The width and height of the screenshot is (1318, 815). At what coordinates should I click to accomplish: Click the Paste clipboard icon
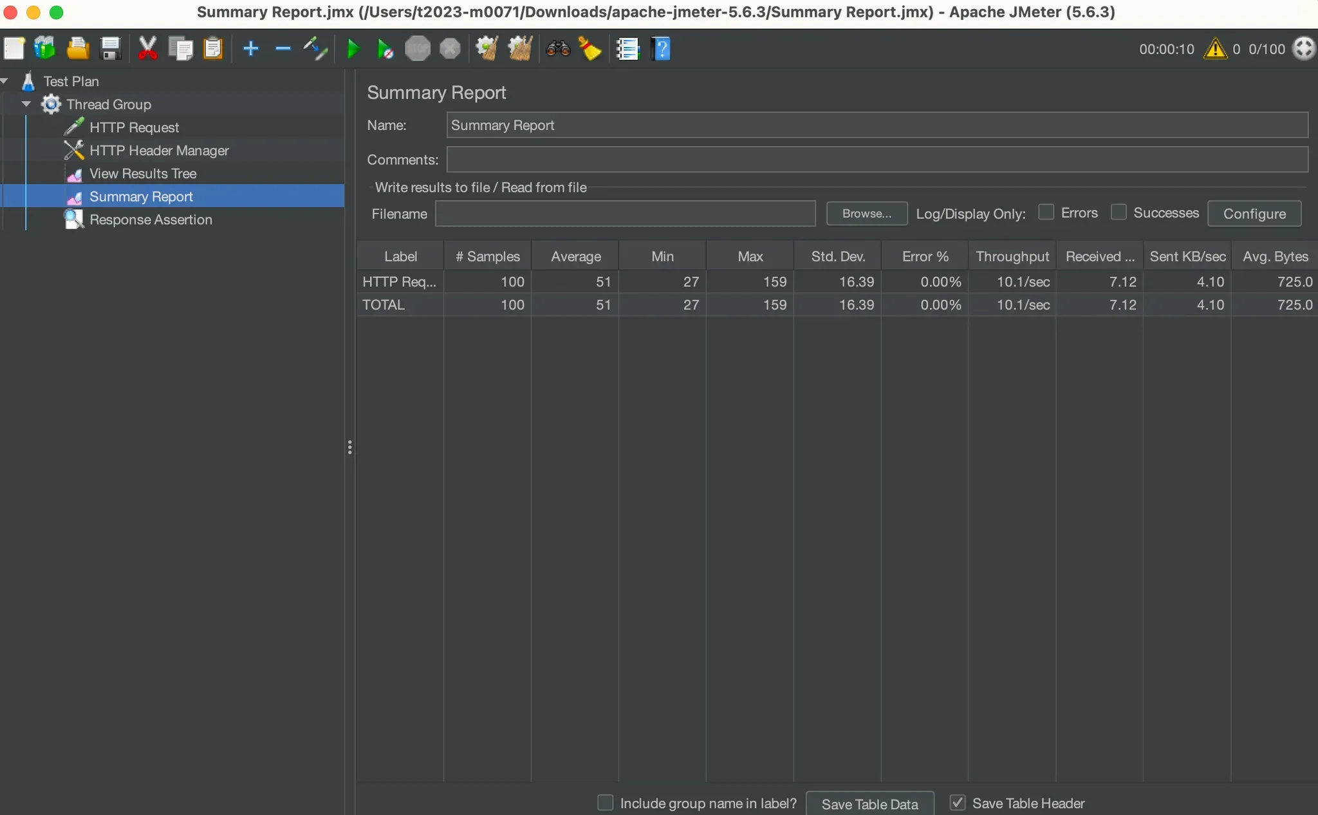(x=213, y=49)
